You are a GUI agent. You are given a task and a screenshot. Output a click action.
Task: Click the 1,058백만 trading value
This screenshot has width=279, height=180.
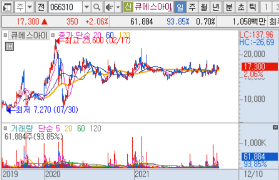pyautogui.click(x=249, y=21)
